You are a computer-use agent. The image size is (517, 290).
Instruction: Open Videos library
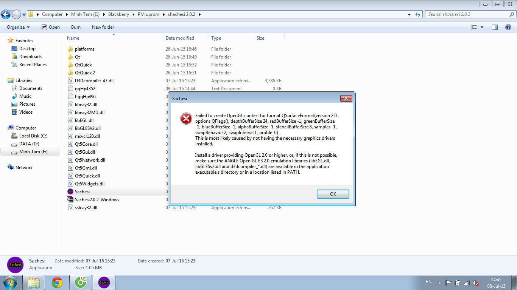point(26,112)
